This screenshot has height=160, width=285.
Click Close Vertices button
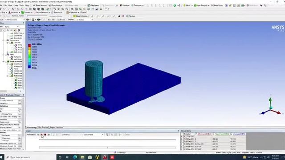(55, 5)
